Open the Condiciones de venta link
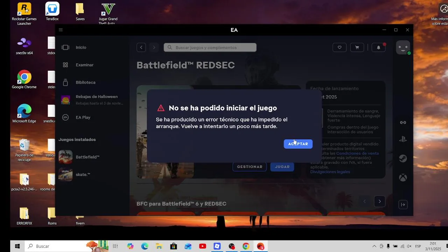 (357, 153)
